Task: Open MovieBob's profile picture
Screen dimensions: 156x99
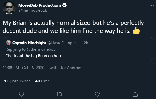Action: [x=9, y=8]
